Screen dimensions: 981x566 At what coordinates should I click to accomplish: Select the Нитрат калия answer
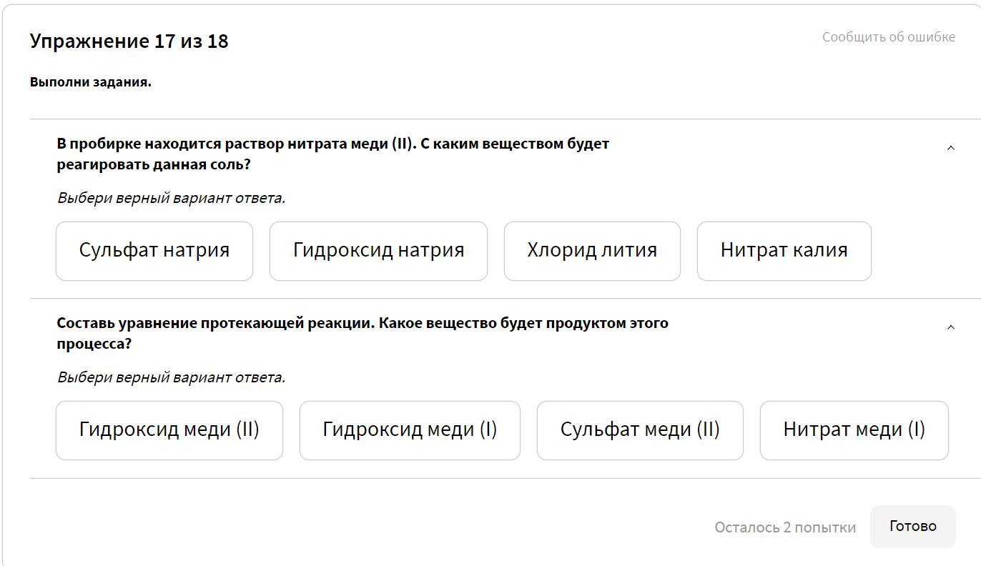tap(784, 251)
